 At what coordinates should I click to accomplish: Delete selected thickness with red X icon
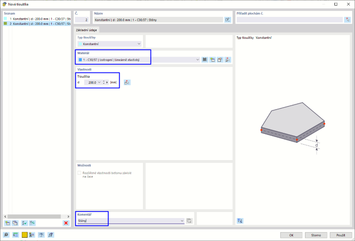pyautogui.click(x=66, y=223)
